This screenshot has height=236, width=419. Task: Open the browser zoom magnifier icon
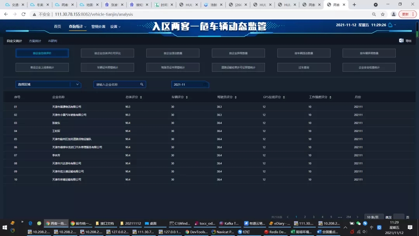(374, 14)
